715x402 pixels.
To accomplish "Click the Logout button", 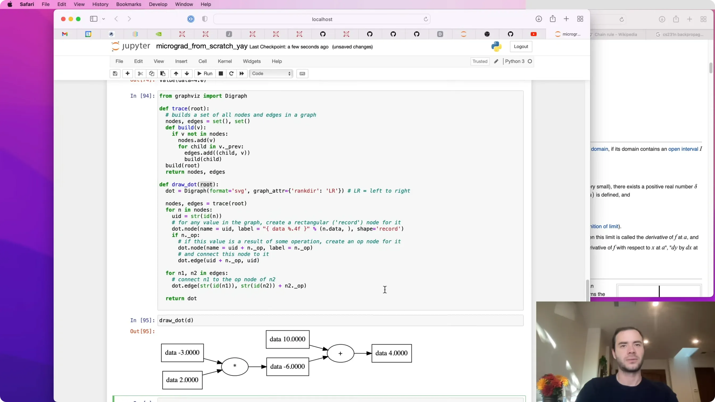I will 521,47.
